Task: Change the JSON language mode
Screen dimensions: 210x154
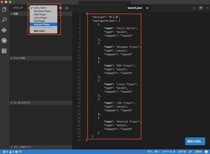Action: tap(198, 152)
